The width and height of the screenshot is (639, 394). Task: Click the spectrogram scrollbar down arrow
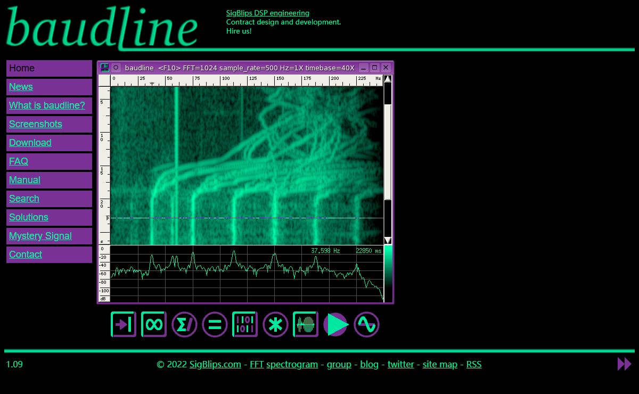(388, 241)
